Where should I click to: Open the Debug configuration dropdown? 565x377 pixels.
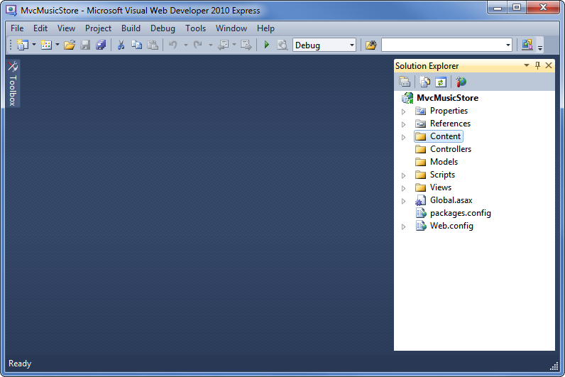pos(324,45)
